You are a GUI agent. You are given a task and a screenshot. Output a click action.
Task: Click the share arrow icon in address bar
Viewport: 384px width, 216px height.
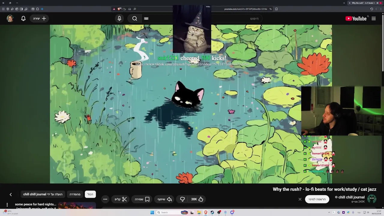124,9
